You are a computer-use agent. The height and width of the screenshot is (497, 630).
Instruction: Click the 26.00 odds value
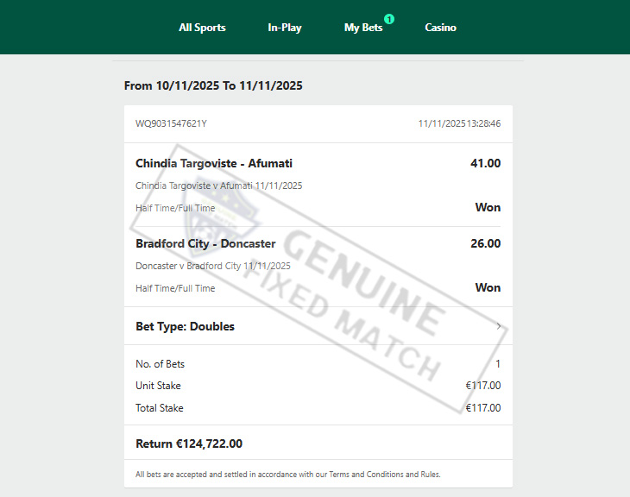[485, 243]
